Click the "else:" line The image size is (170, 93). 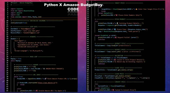click(x=19, y=89)
